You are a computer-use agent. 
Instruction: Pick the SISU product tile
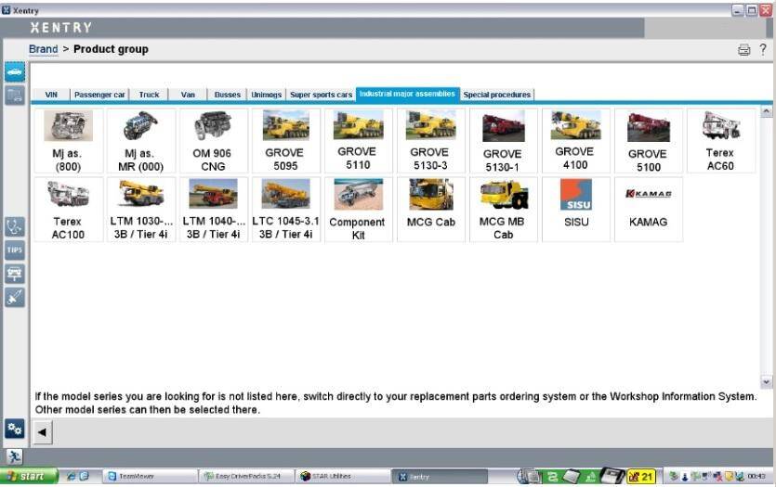click(x=576, y=209)
